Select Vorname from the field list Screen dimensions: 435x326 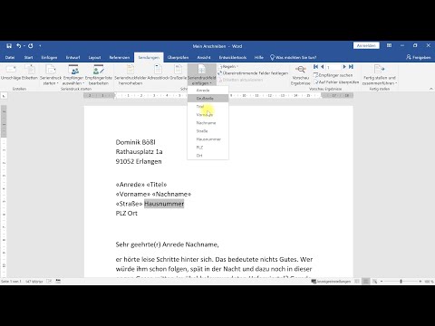click(208, 115)
